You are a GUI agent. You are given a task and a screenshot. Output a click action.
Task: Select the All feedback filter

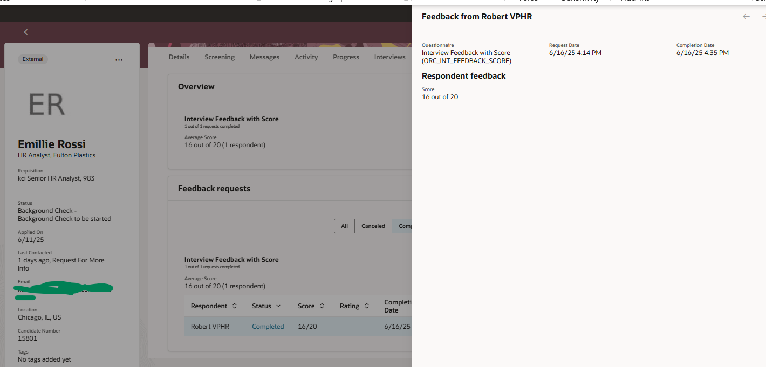click(x=344, y=226)
